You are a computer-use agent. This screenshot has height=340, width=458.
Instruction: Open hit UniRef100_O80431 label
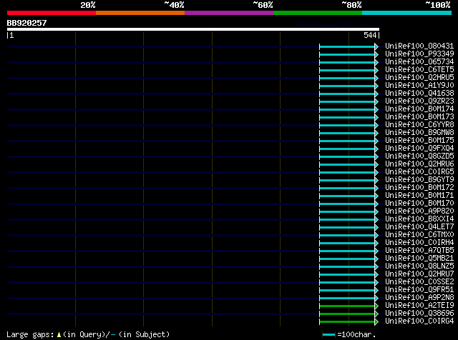419,46
